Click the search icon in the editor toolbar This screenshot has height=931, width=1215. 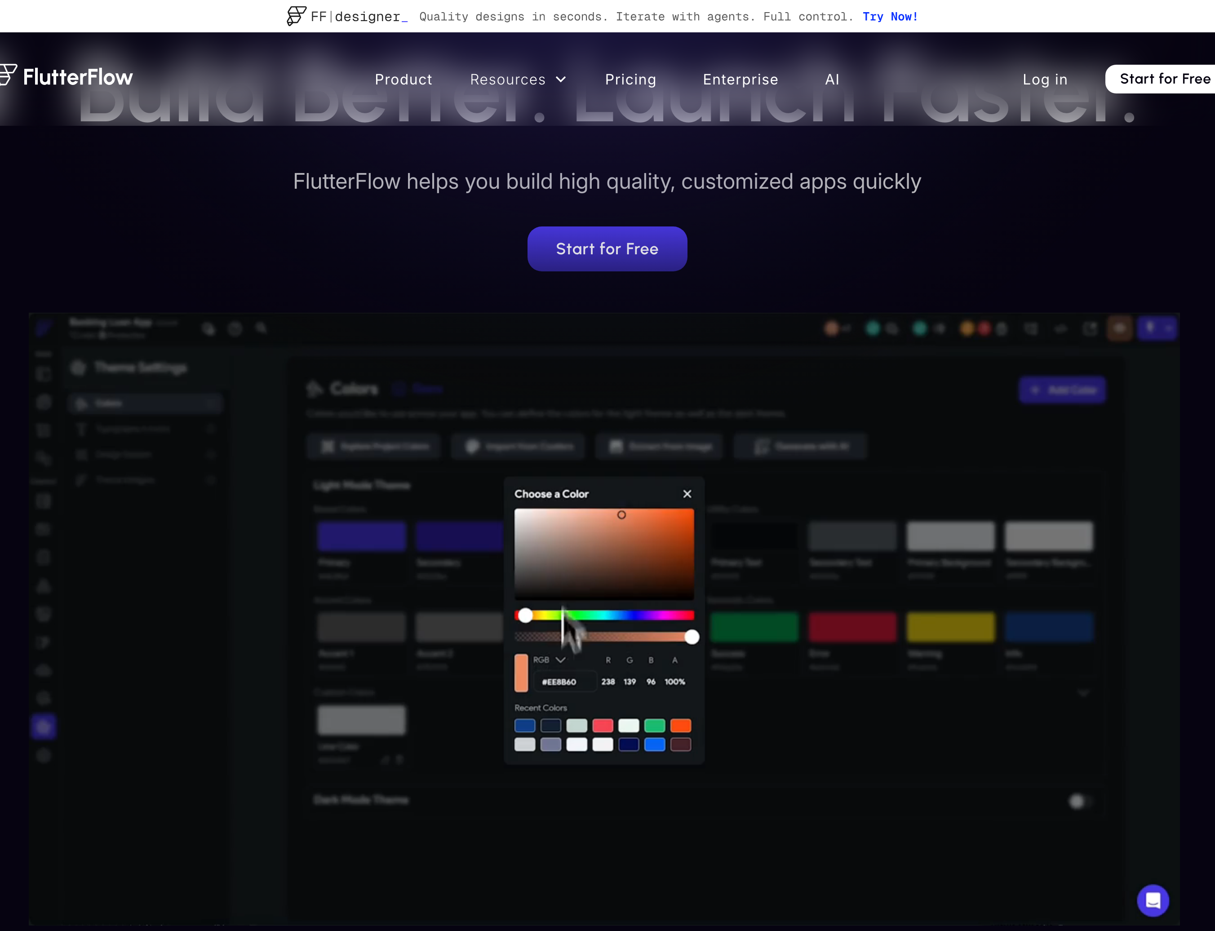click(x=262, y=328)
